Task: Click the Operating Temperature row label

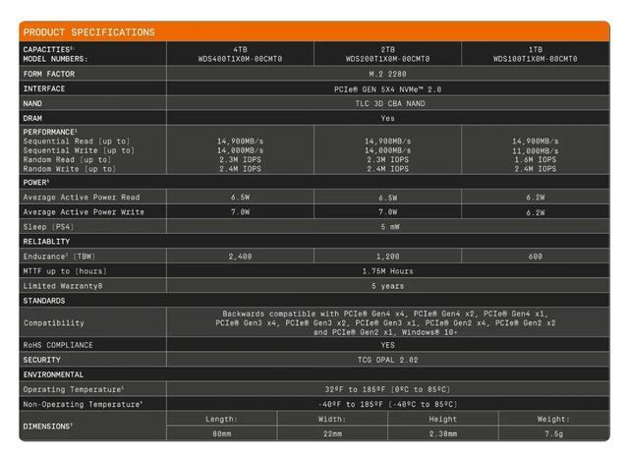Action: (x=74, y=389)
